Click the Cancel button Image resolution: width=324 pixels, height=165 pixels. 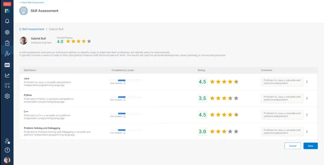292,146
